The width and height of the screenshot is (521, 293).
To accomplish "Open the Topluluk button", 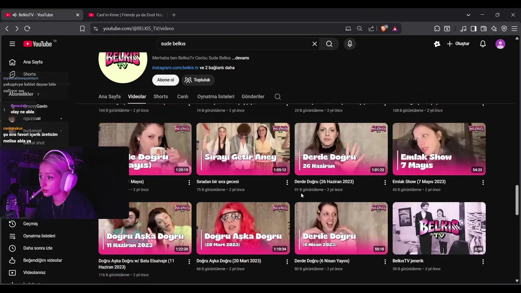I will (197, 80).
